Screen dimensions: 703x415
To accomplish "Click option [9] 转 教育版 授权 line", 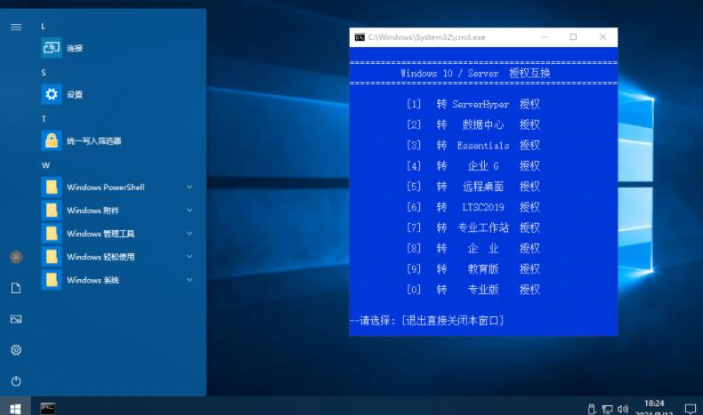I will click(473, 269).
